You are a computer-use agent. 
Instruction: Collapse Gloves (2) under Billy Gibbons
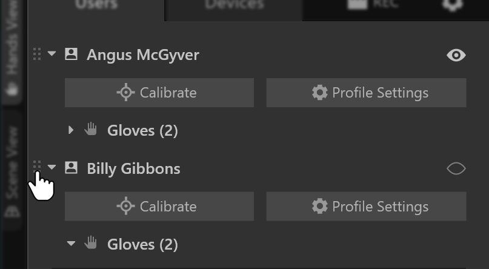click(x=71, y=244)
